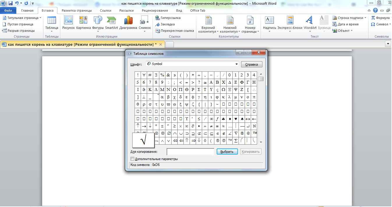Click the Для копирования text field
392x207 pixels.
coord(190,152)
